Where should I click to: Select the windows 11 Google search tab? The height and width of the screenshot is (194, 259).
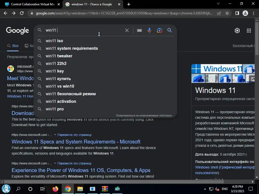[93, 4]
